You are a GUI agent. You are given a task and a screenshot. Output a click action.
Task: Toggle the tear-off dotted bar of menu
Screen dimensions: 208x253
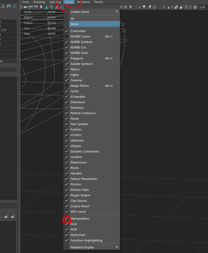(x=92, y=7)
